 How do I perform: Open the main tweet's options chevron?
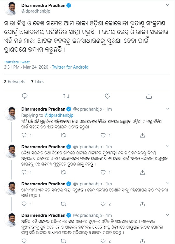[167, 6]
